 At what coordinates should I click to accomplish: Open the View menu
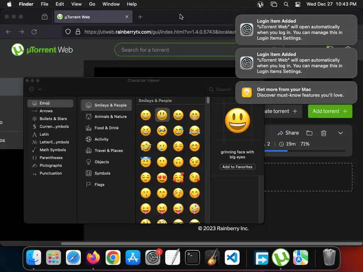click(77, 4)
